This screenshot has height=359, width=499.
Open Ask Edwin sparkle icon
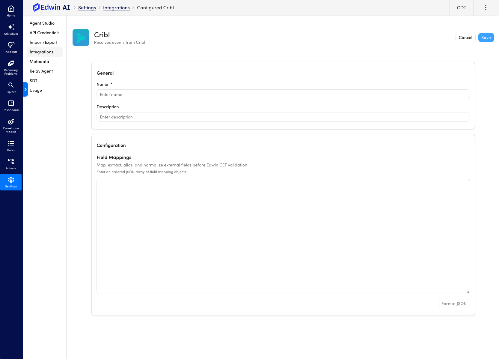point(11,27)
